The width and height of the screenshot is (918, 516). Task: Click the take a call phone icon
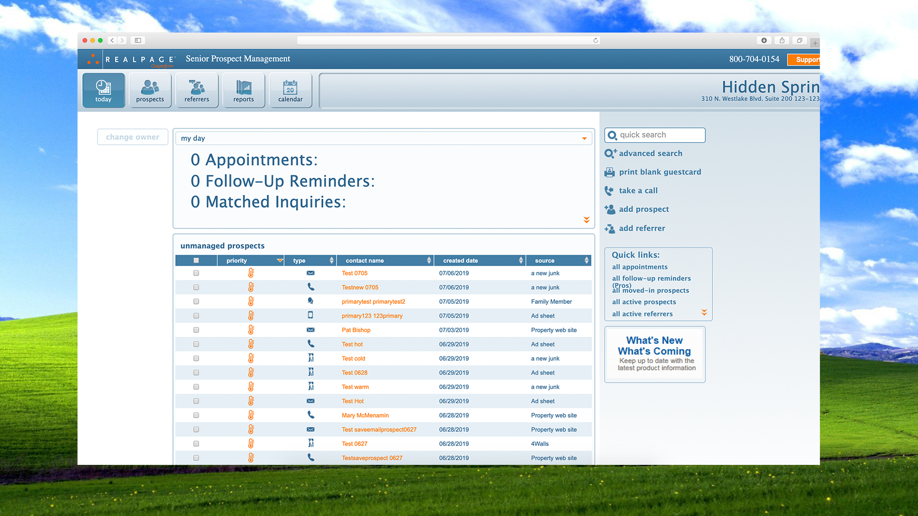[609, 191]
